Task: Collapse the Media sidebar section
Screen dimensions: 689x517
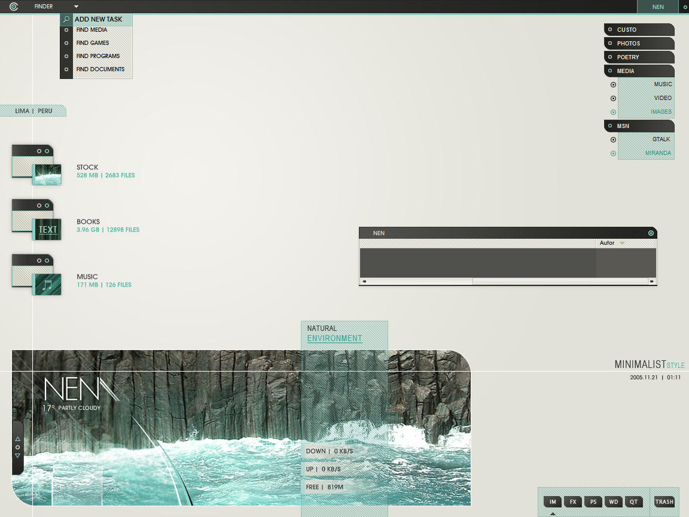Action: pyautogui.click(x=639, y=71)
